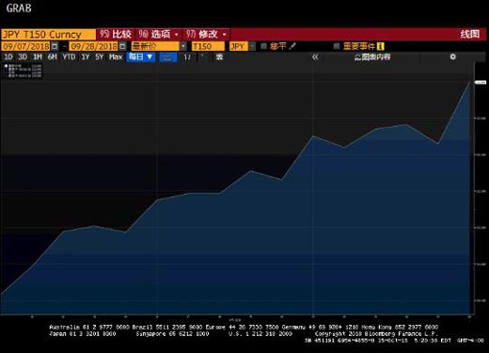Viewport: 489px width, 353px height.
Task: Enable the 重要事件 checkbox
Action: (337, 46)
